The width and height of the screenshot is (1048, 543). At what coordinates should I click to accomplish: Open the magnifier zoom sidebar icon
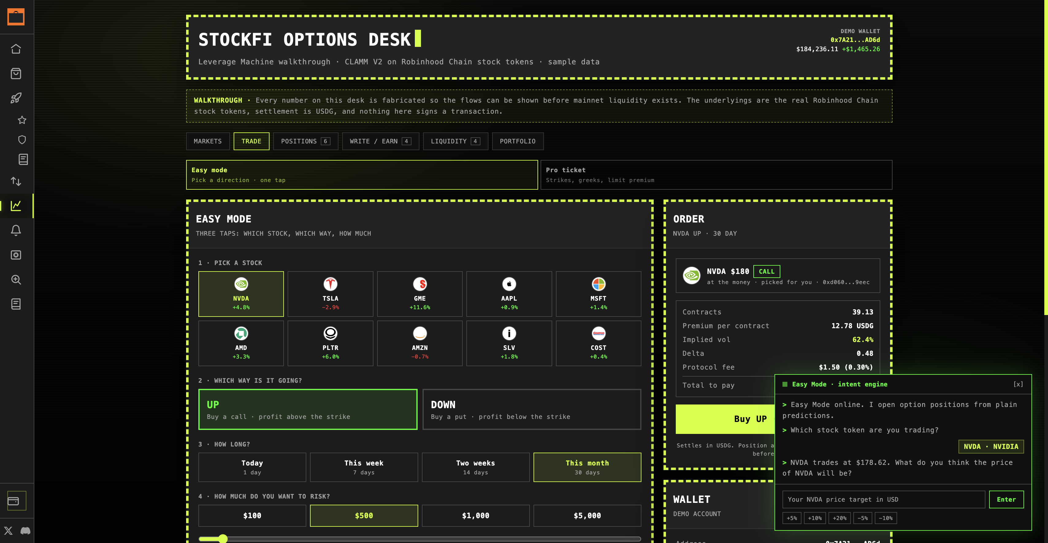(x=16, y=279)
